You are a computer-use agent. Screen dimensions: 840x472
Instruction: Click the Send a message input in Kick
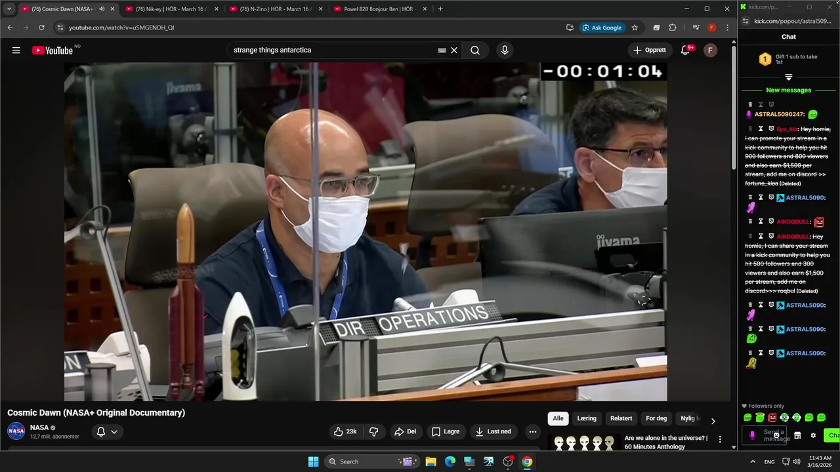pos(765,435)
